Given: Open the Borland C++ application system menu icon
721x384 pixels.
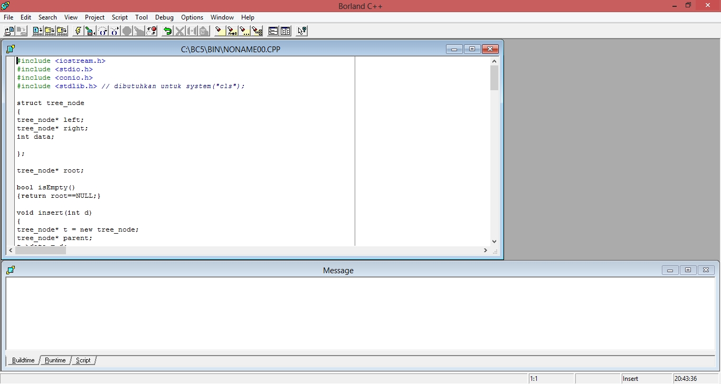Looking at the screenshot, I should point(5,6).
